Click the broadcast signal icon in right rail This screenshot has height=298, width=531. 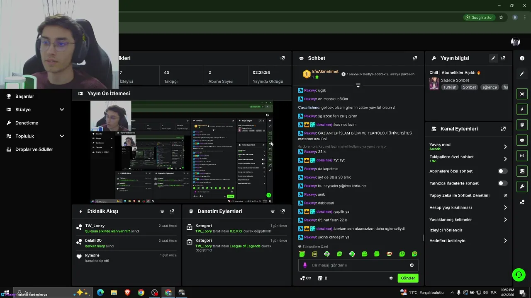click(x=522, y=156)
